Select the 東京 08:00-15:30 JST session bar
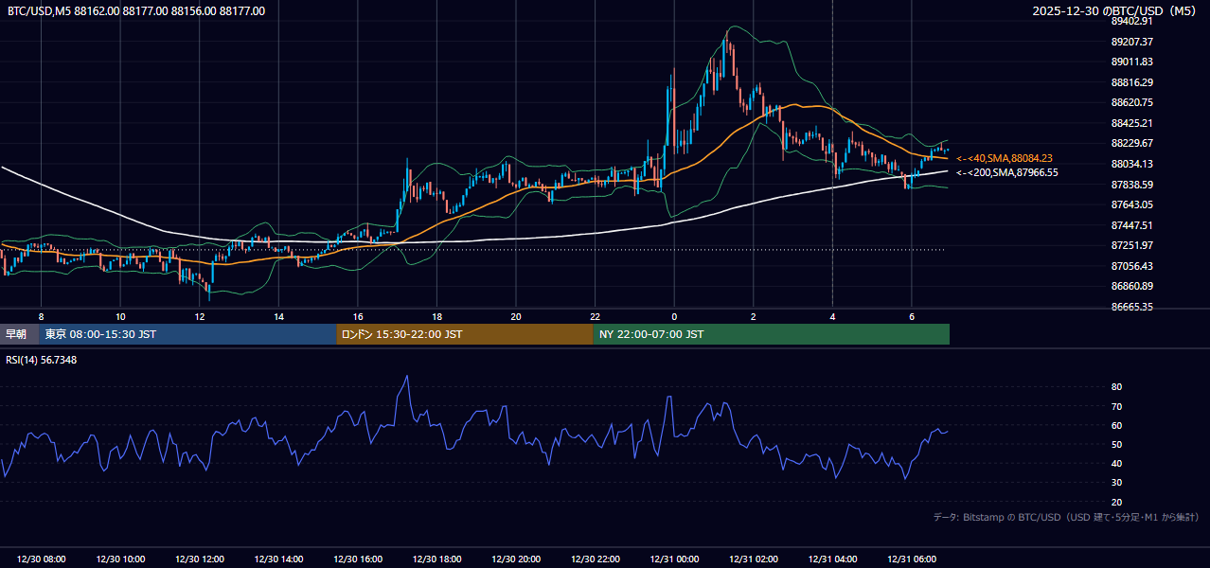 [187, 334]
